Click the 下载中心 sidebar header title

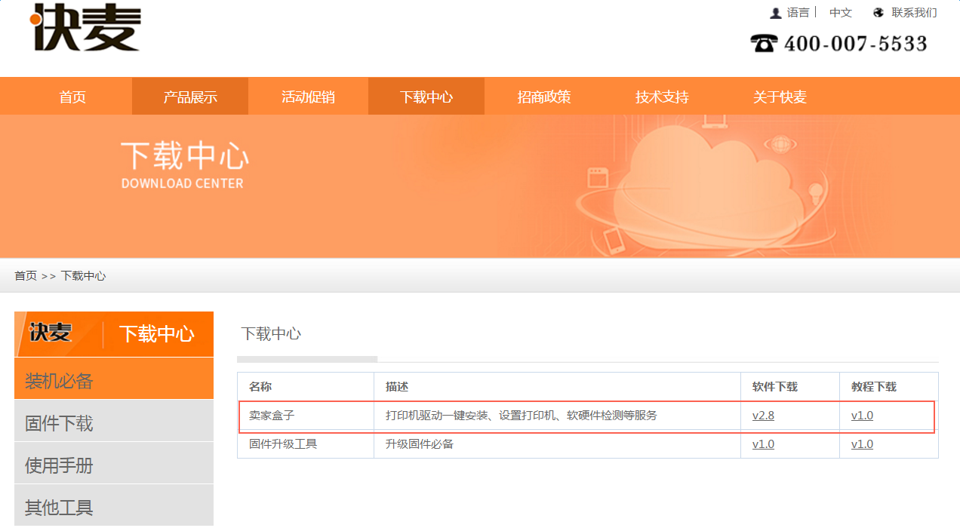(157, 334)
